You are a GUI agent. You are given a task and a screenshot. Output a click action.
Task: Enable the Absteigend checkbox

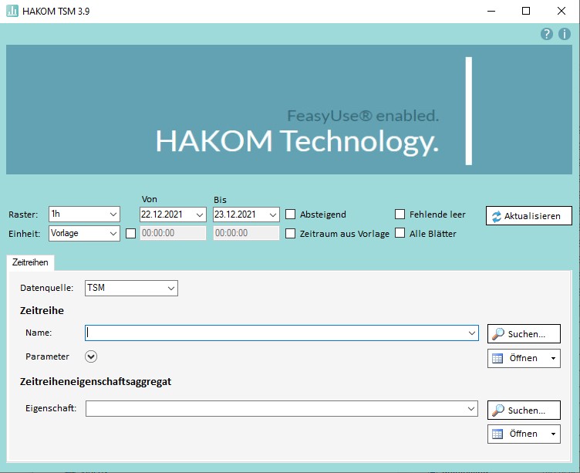coord(291,215)
